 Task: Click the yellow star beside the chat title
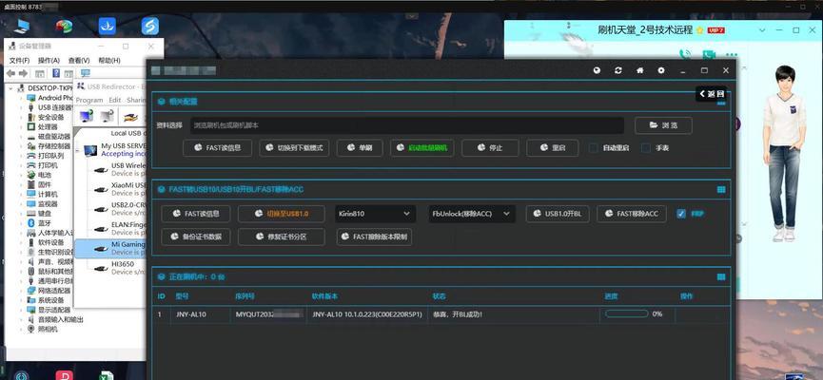tap(699, 30)
